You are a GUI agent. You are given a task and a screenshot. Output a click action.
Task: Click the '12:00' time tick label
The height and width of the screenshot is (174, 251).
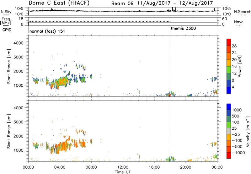[x=123, y=167]
